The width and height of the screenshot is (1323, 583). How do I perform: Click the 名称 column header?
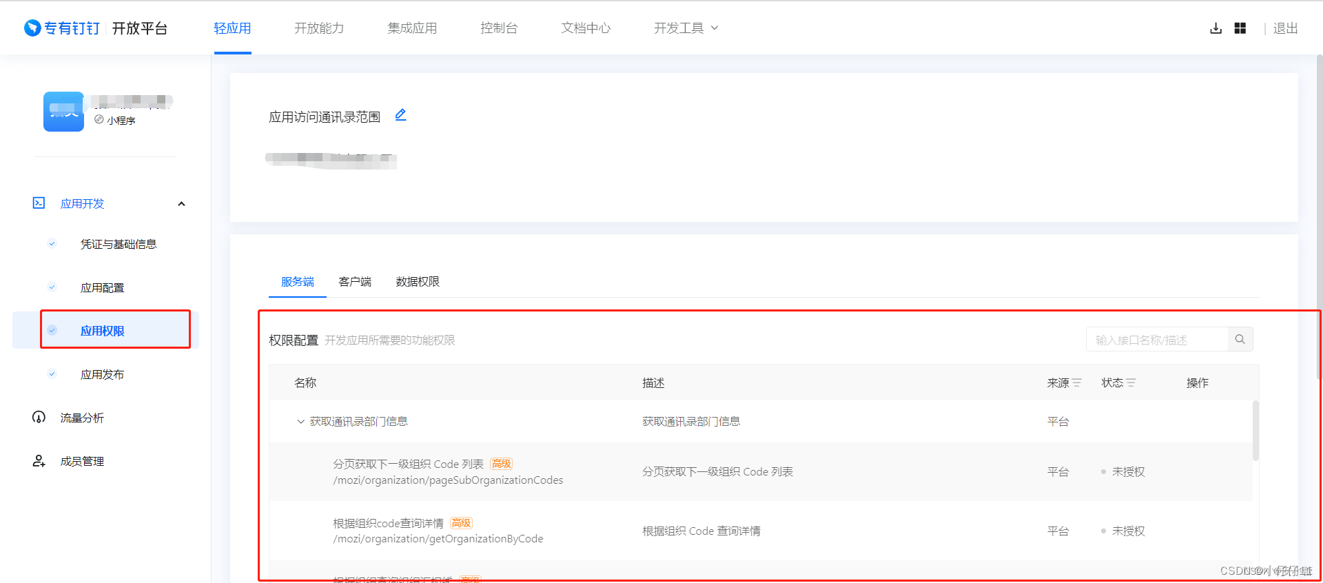305,382
